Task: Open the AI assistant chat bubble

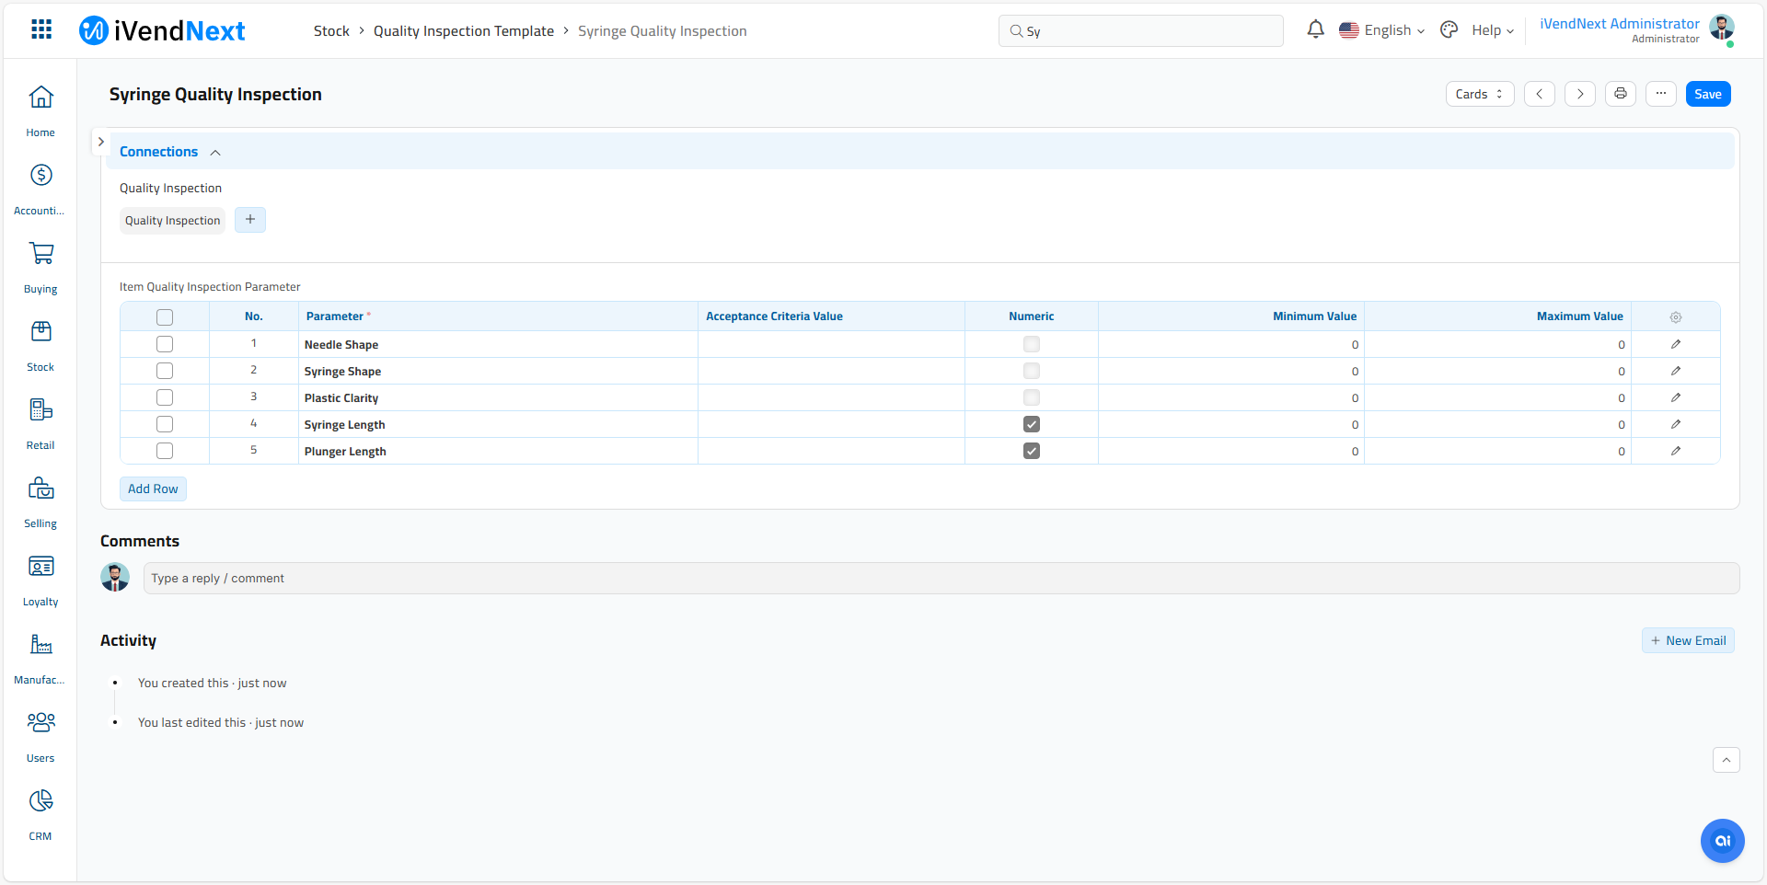Action: pos(1722,840)
